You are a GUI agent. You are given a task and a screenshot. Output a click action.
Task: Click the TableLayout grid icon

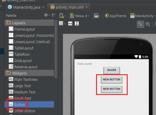11,48
